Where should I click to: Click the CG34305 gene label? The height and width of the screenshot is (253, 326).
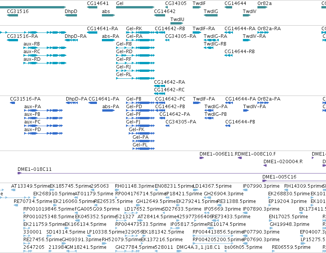(176, 3)
